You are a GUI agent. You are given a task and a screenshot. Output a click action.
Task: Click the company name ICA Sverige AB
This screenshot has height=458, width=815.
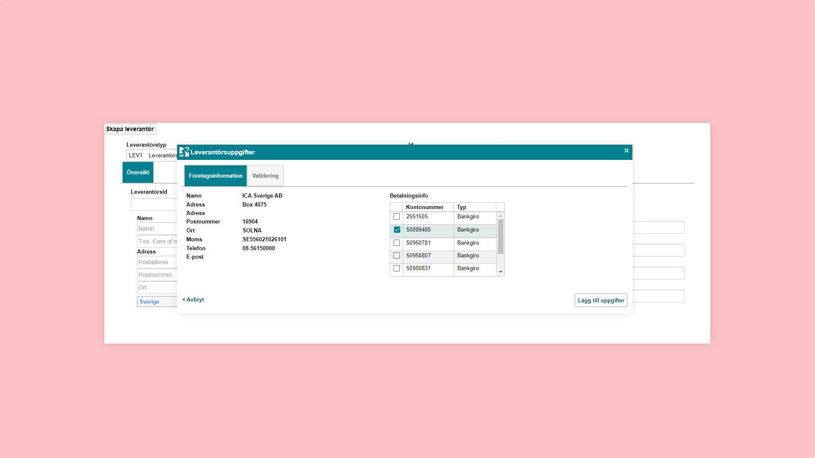(262, 195)
